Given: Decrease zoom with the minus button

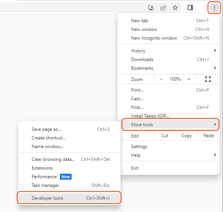Looking at the screenshot, I should (161, 79).
